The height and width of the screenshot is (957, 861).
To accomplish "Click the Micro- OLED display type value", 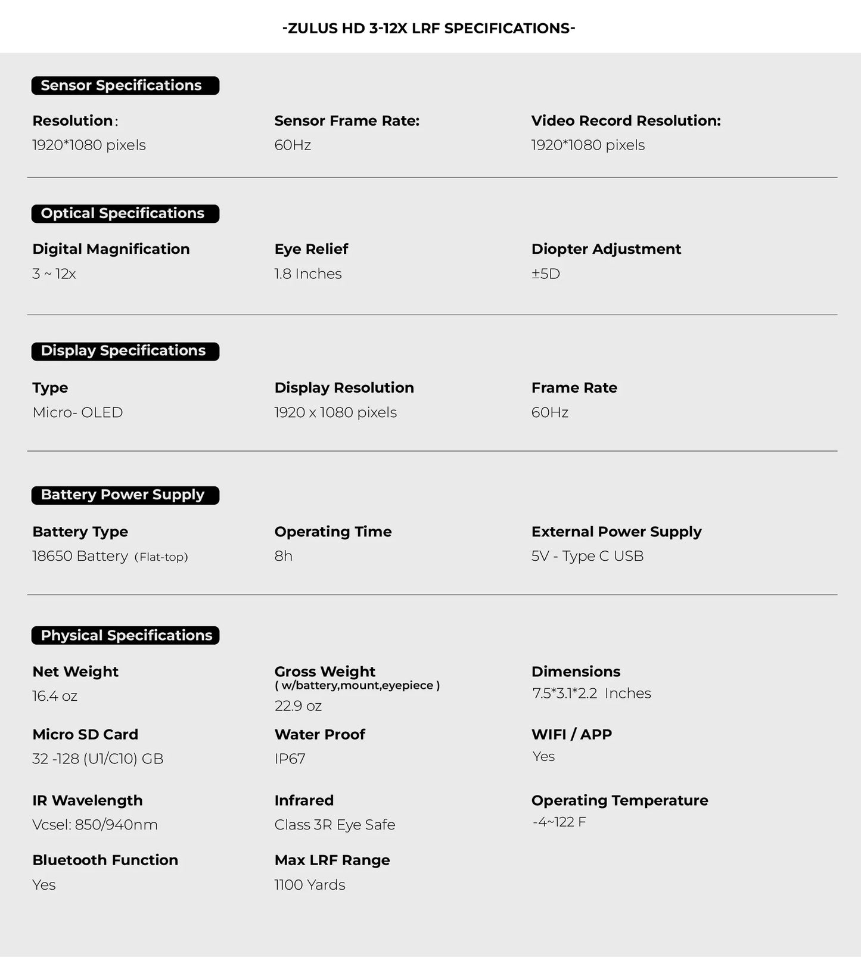I will tap(77, 412).
